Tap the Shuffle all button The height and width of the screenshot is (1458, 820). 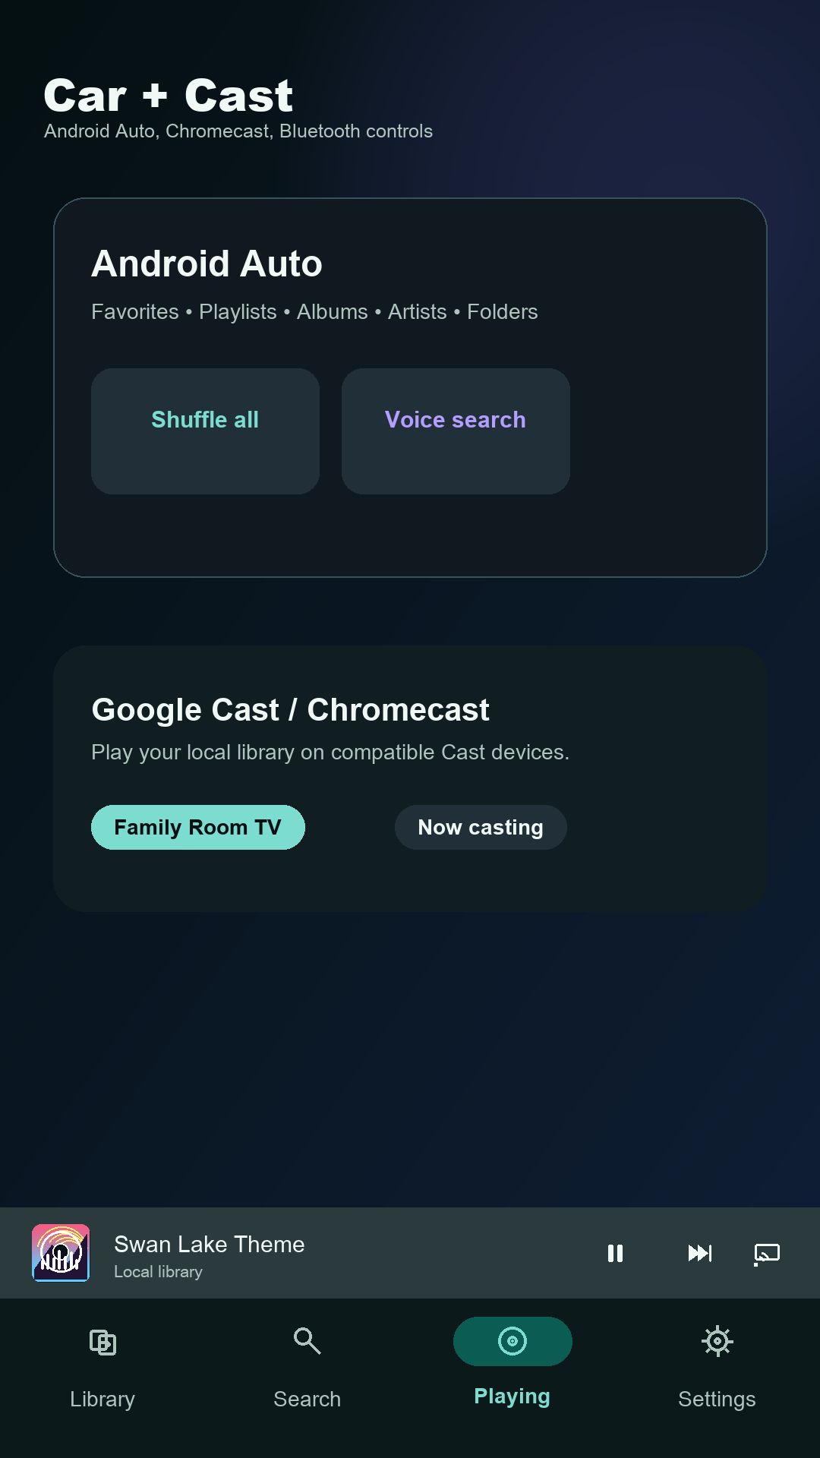(x=205, y=431)
